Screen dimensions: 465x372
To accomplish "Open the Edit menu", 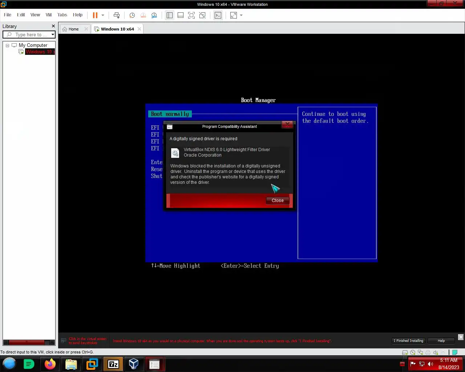I will point(21,15).
